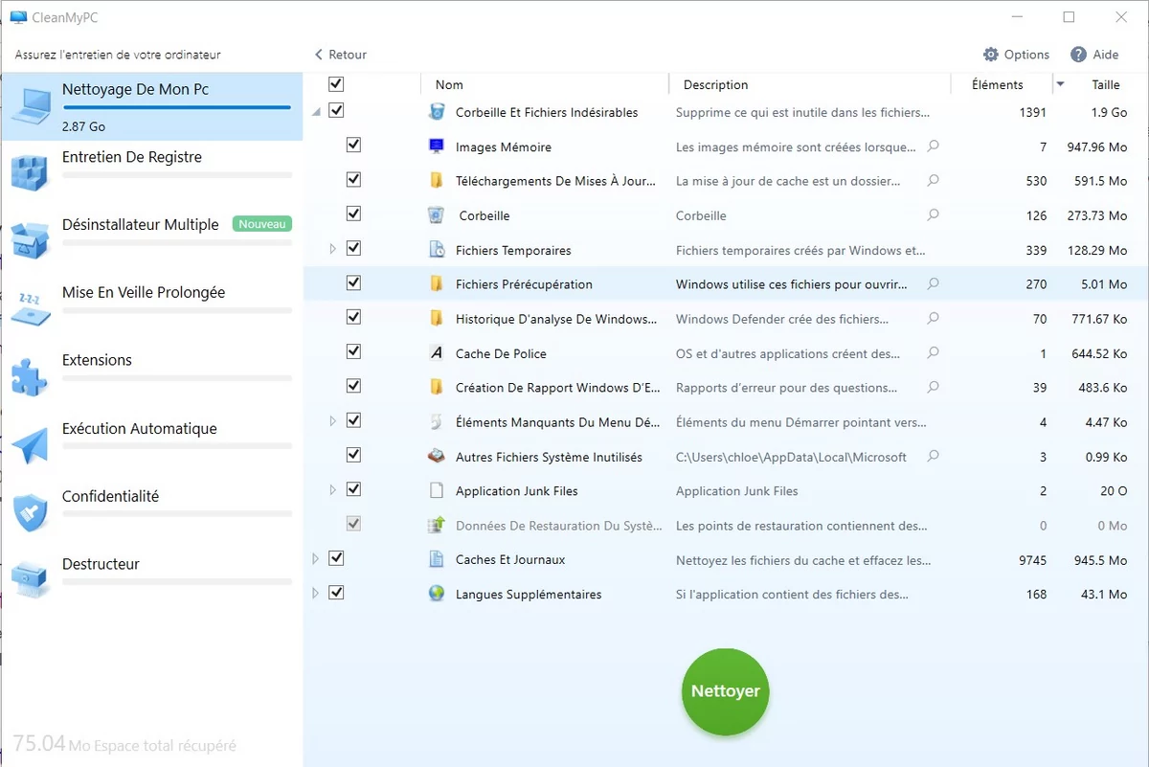This screenshot has height=767, width=1149.
Task: Click magnifier on Fichiers Prérécupération row
Action: pos(934,283)
